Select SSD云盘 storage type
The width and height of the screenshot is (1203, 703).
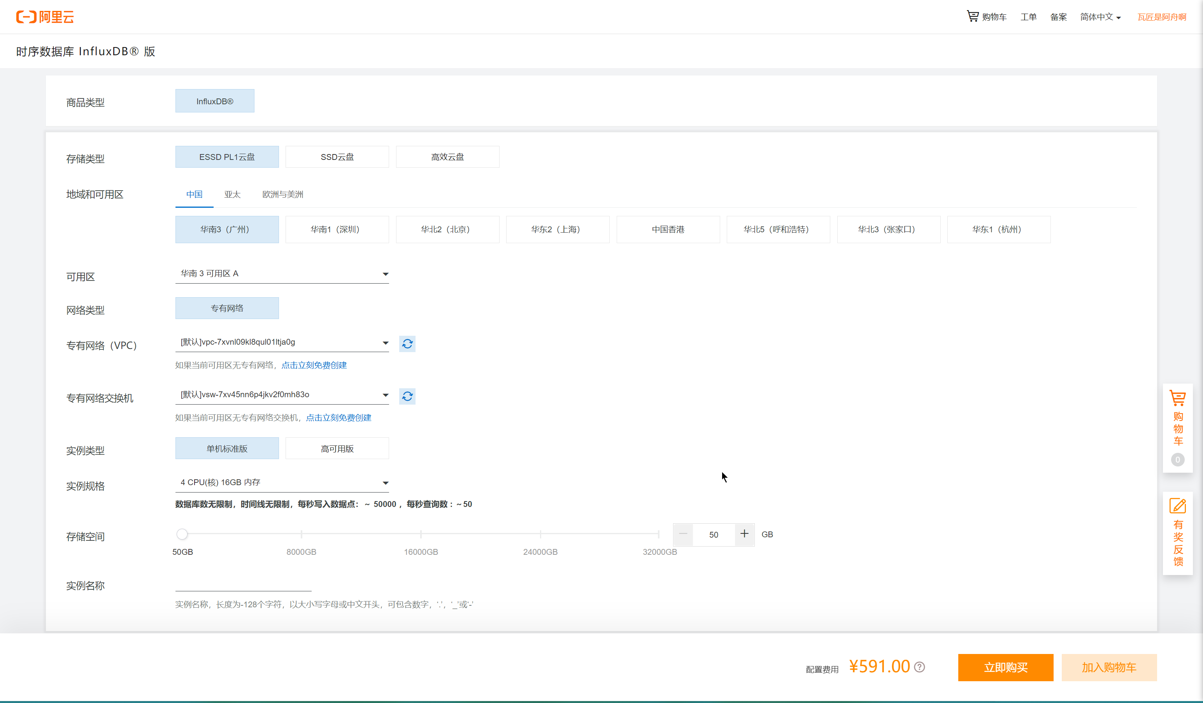click(x=337, y=157)
